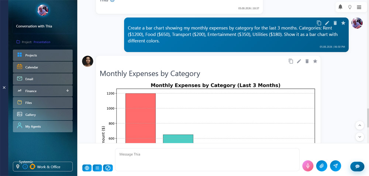Attach a file with the paperclip button

322,166
